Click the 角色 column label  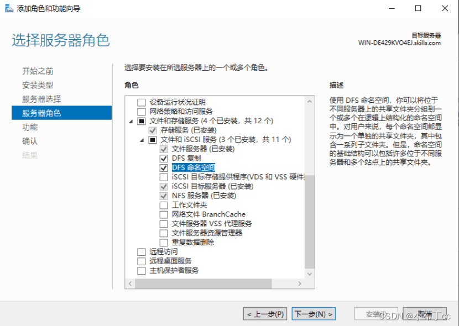[132, 86]
